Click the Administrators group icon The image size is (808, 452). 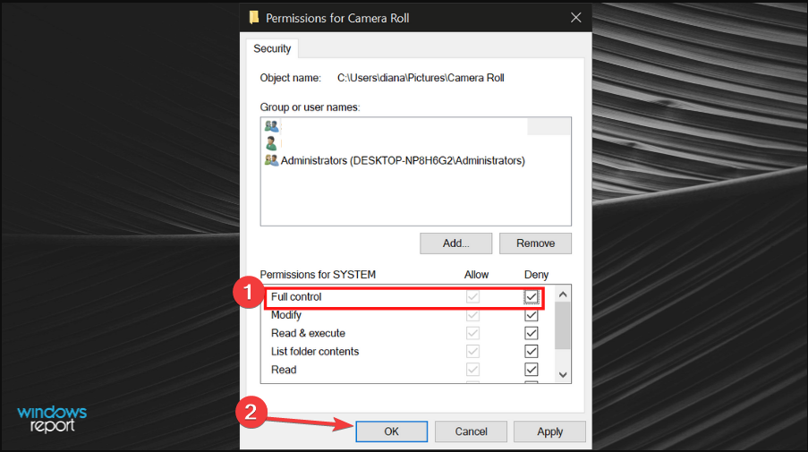click(271, 160)
